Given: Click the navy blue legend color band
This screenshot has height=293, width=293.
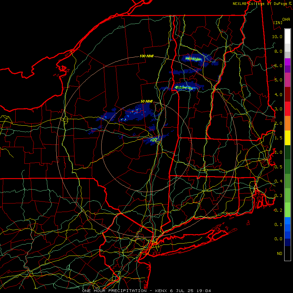Looking at the screenshot, I should tap(287, 242).
